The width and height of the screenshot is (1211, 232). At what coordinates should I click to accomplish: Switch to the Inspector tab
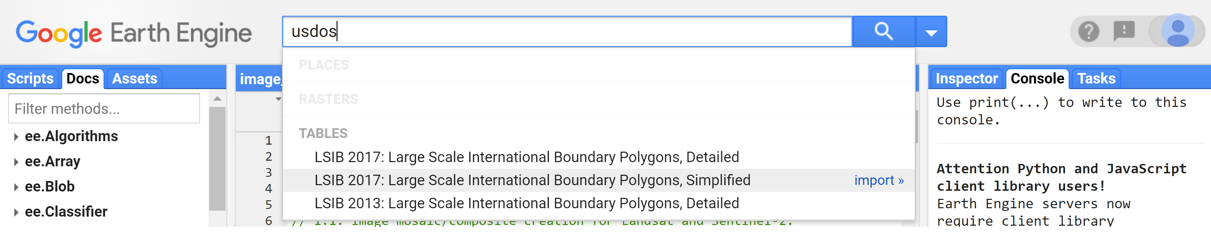coord(966,78)
